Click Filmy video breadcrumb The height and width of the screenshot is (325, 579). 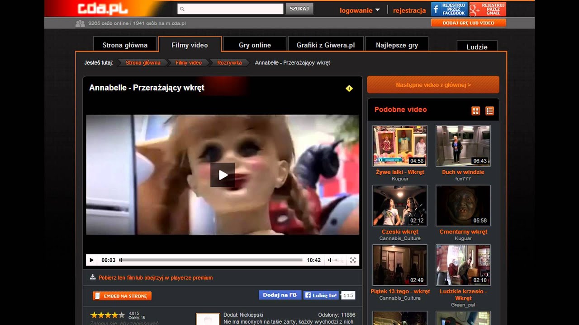coord(189,63)
